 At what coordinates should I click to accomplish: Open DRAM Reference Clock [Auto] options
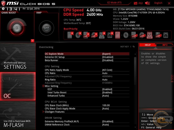(87, 125)
